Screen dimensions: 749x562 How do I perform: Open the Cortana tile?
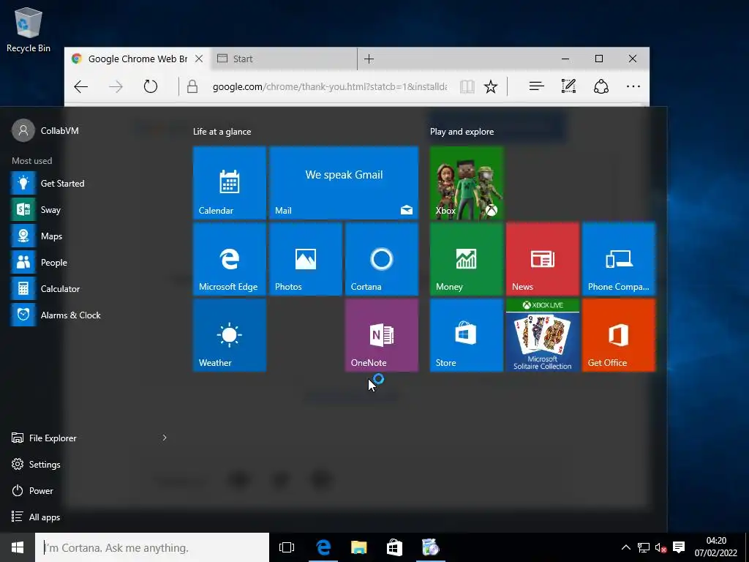382,259
